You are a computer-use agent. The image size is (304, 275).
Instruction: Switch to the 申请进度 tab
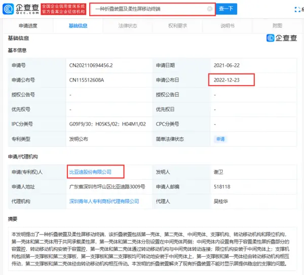[28, 26]
